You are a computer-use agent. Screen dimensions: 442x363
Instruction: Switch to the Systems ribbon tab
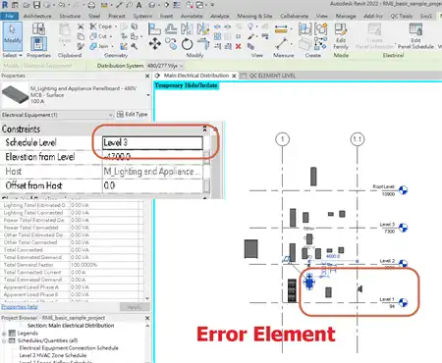(x=142, y=16)
